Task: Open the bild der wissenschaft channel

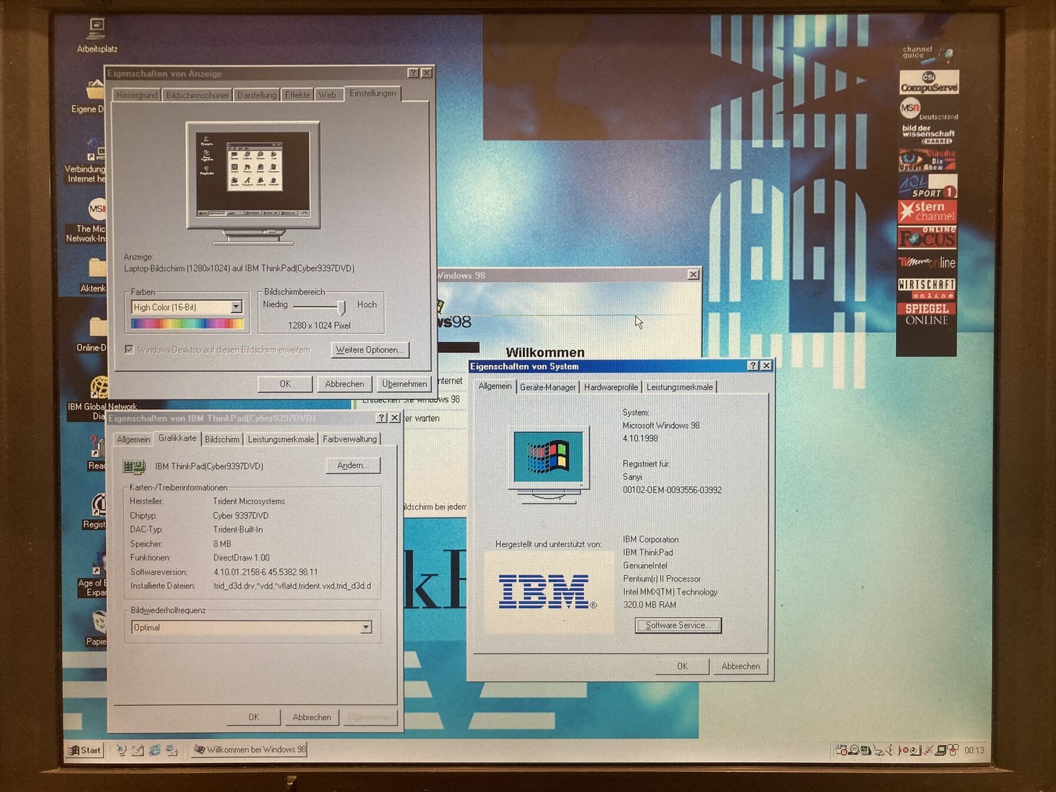Action: click(x=928, y=134)
